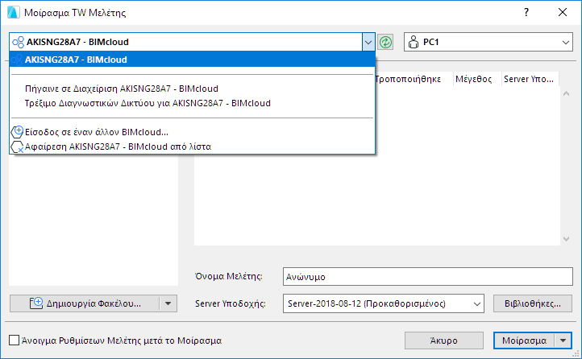Click the new folder icon on Δημιουργία Φακέλου
Image resolution: width=582 pixels, height=359 pixels.
click(x=36, y=303)
